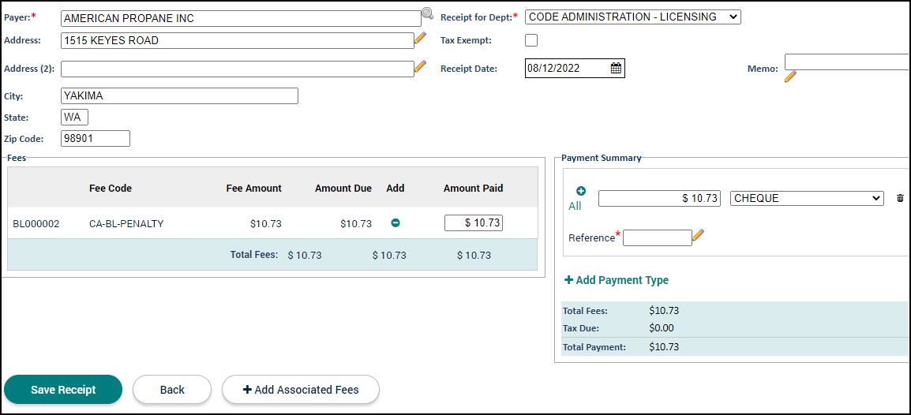The width and height of the screenshot is (911, 415).
Task: Click the Fee Code column header
Action: [x=111, y=188]
